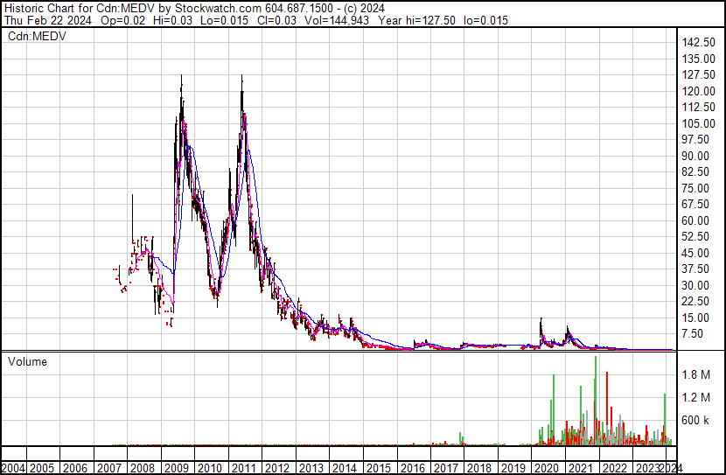Select the 105.00 price axis label
This screenshot has height=475, width=726.
point(700,123)
